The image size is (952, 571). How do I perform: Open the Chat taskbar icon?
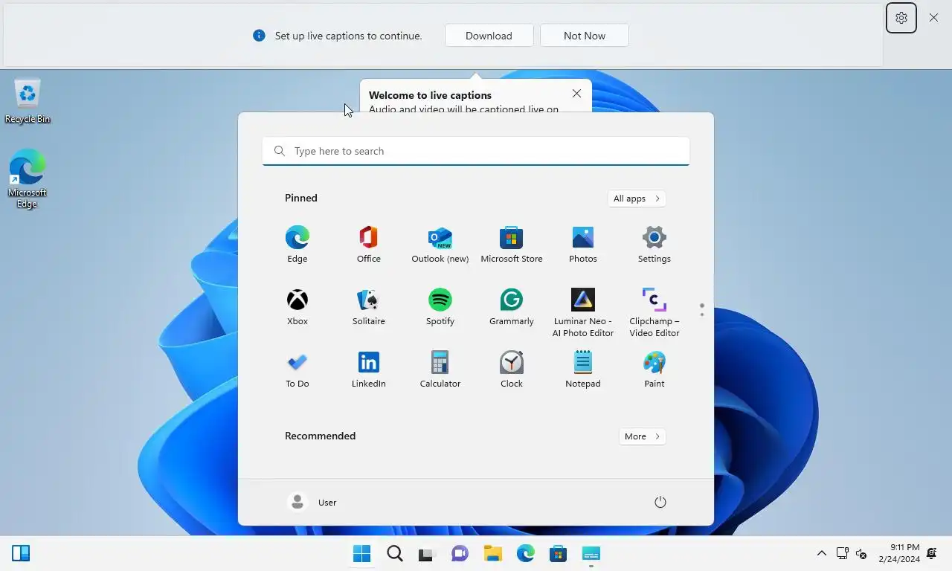click(x=460, y=553)
